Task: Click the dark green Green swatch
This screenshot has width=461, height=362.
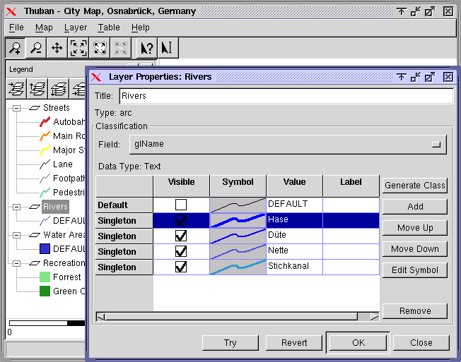Action: (45, 291)
